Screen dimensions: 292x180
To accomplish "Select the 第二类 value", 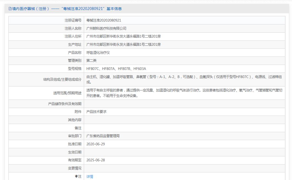I will tap(91, 60).
